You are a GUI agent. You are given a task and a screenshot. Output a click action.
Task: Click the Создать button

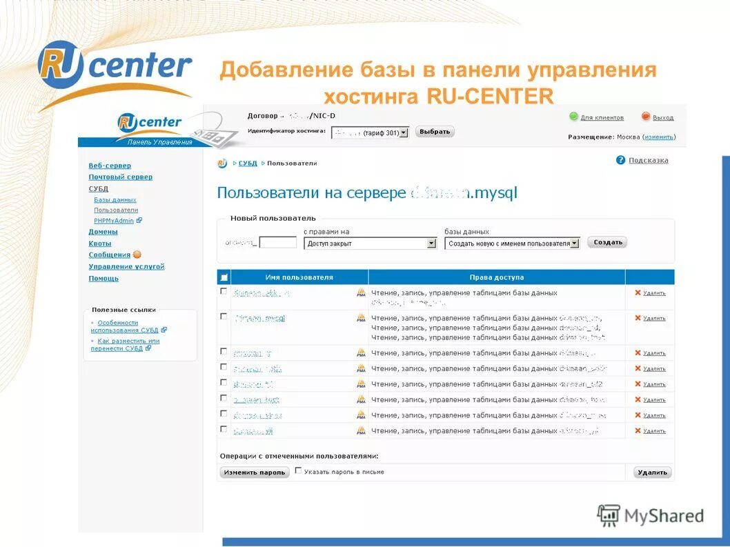608,242
